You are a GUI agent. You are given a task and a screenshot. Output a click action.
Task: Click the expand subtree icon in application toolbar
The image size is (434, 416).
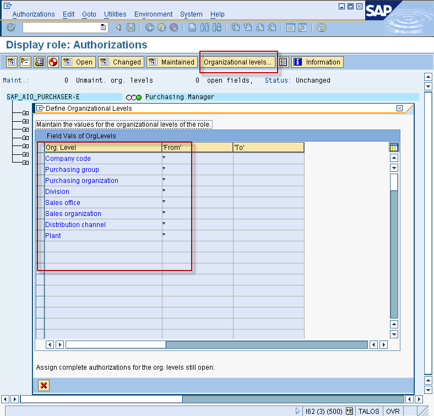[x=12, y=62]
